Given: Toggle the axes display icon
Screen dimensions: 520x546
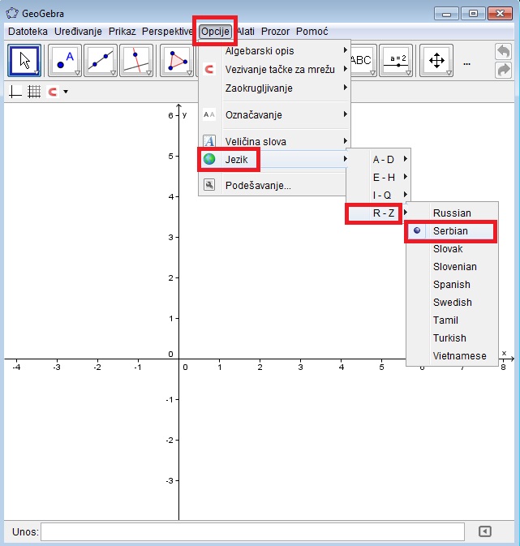Looking at the screenshot, I should (x=15, y=92).
